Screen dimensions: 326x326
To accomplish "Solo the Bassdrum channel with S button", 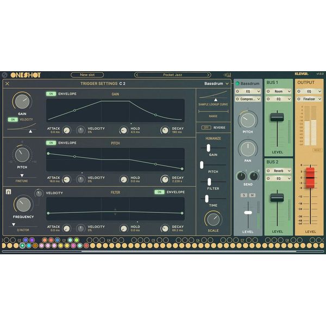I will [244, 195].
